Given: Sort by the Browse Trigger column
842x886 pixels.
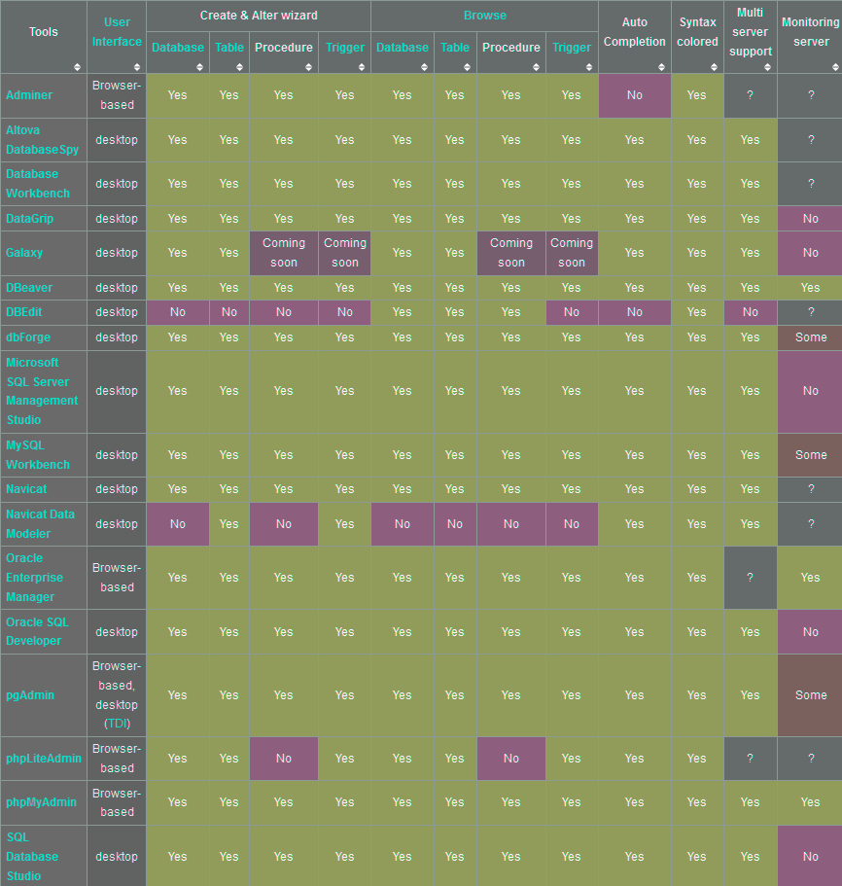Looking at the screenshot, I should tap(589, 67).
